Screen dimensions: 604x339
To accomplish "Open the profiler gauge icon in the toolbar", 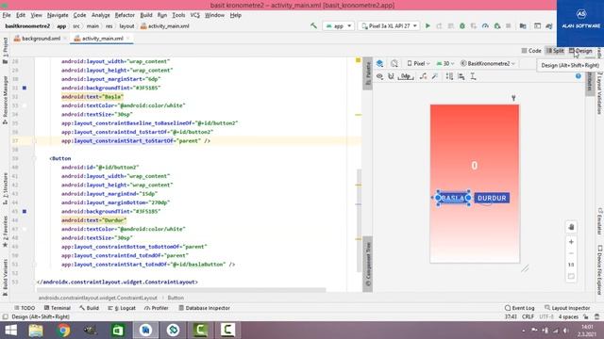I will tap(485, 25).
